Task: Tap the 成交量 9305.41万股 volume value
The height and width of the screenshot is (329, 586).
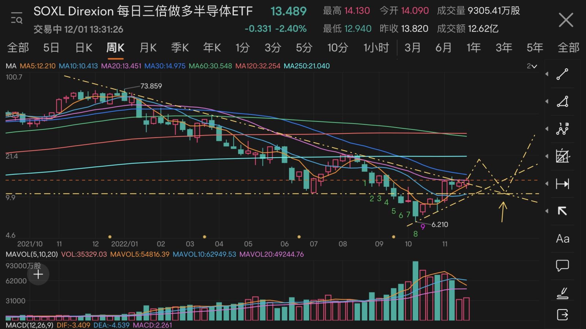Action: point(479,11)
